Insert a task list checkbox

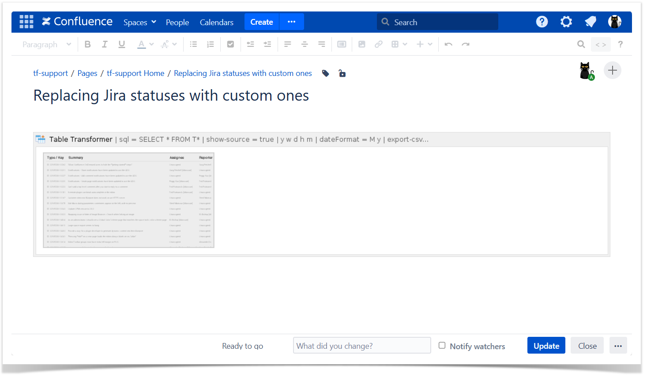pyautogui.click(x=230, y=44)
